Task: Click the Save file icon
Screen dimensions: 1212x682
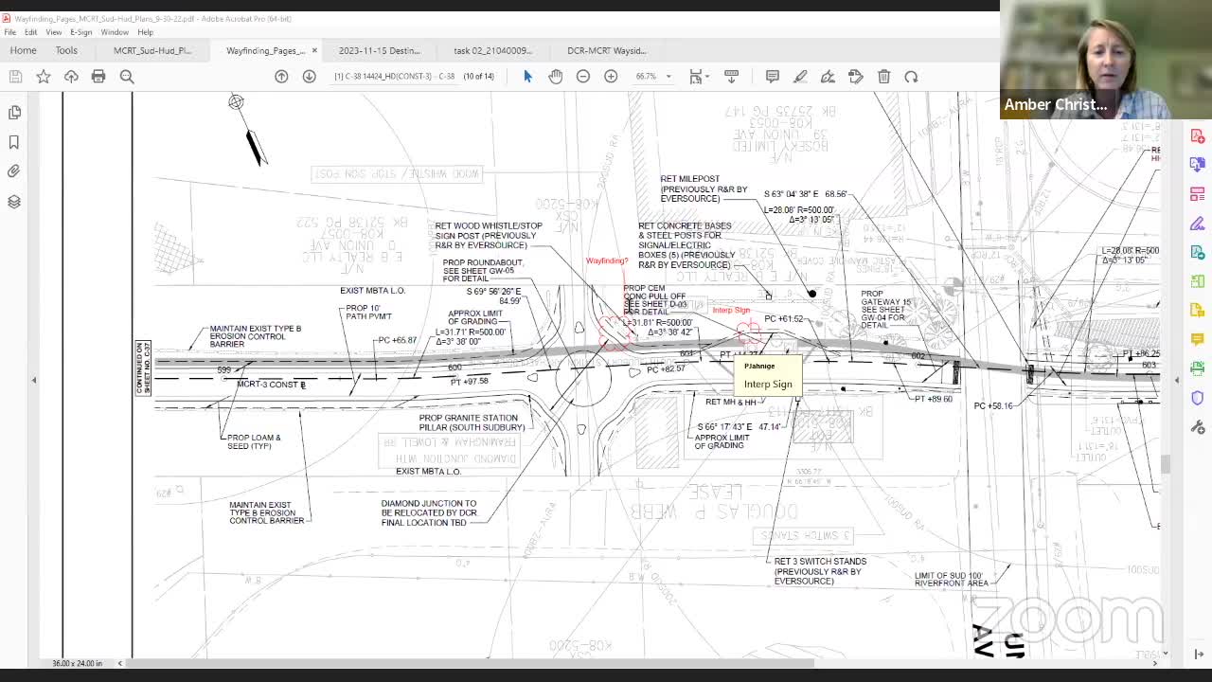Action: point(15,77)
